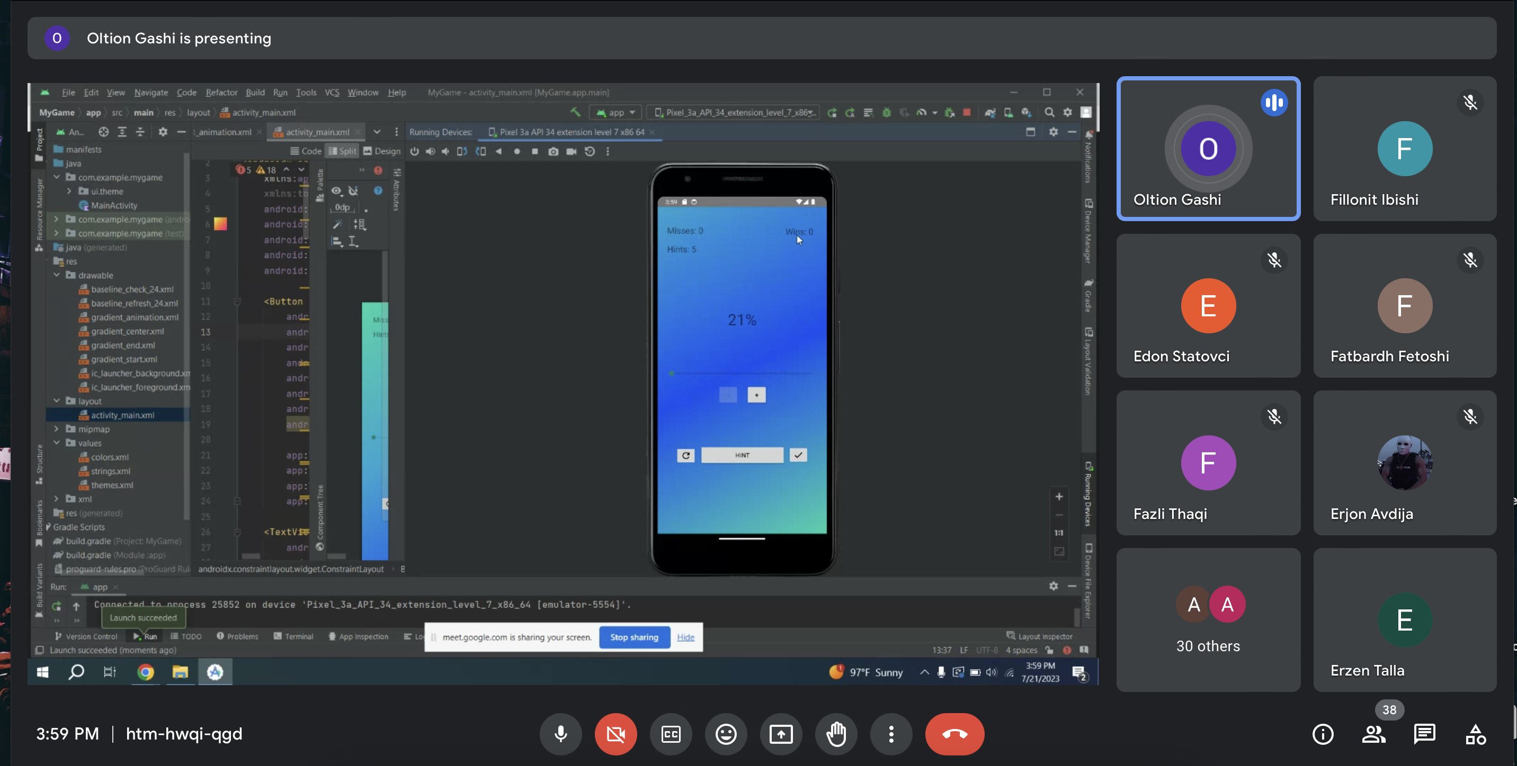Expand the mipmap folder in tree

point(57,429)
